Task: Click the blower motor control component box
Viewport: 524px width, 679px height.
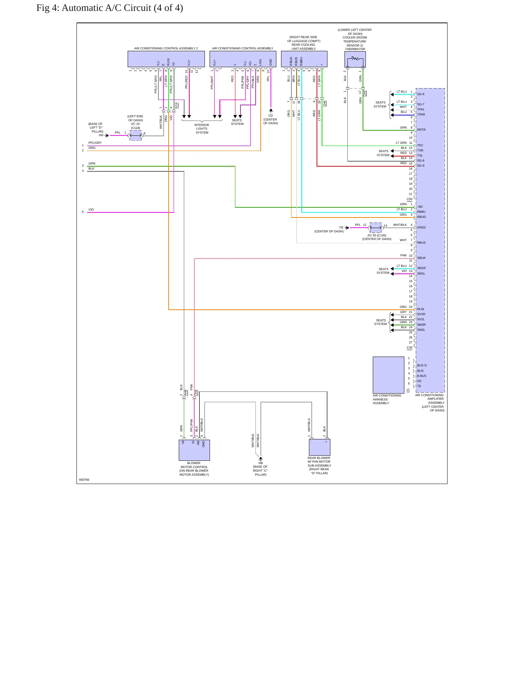Action: click(x=194, y=450)
